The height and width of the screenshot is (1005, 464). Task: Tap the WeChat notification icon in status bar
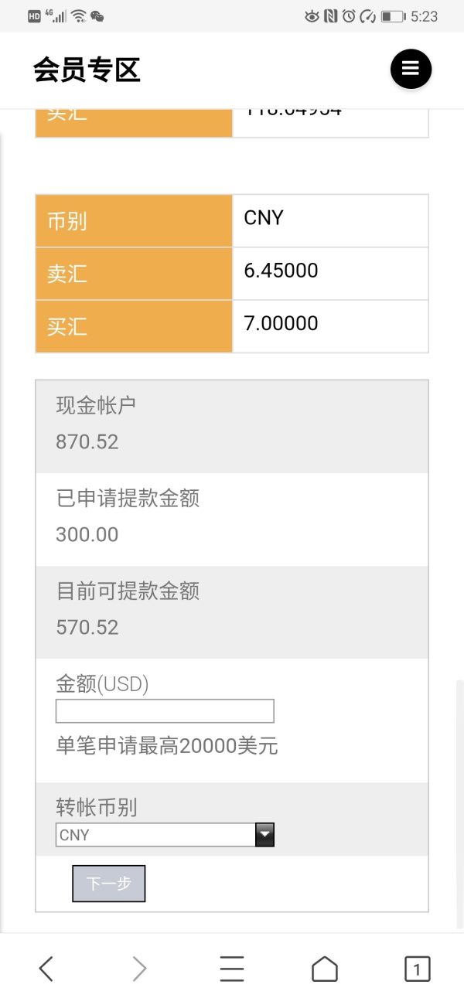[97, 16]
